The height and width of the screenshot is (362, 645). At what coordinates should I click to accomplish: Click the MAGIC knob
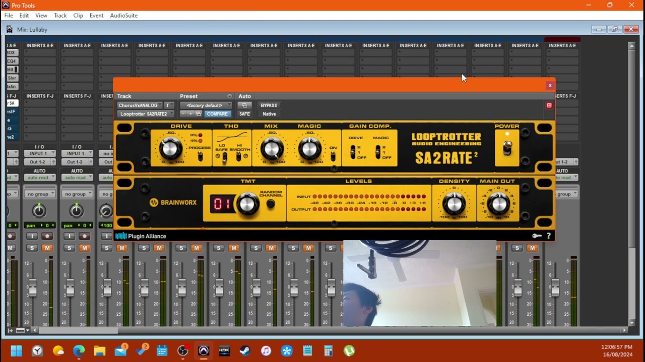coord(309,148)
